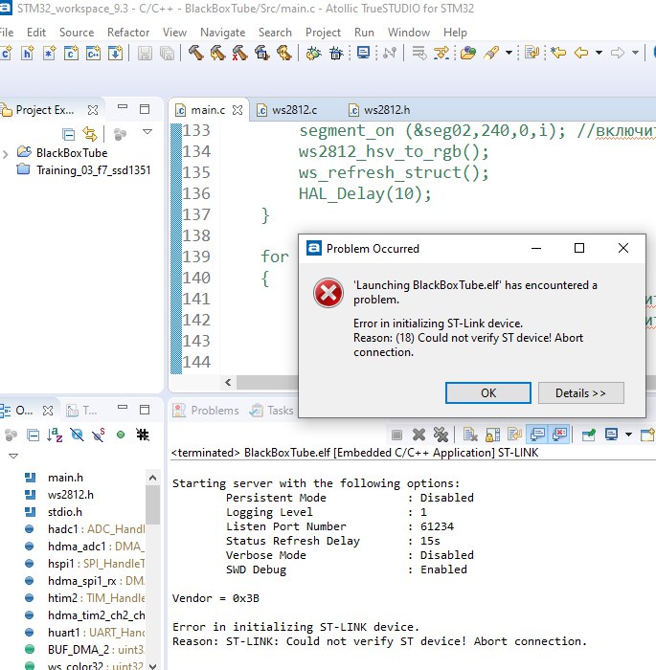Viewport: 656px width, 670px height.
Task: Open the Source menu
Action: pyautogui.click(x=77, y=33)
